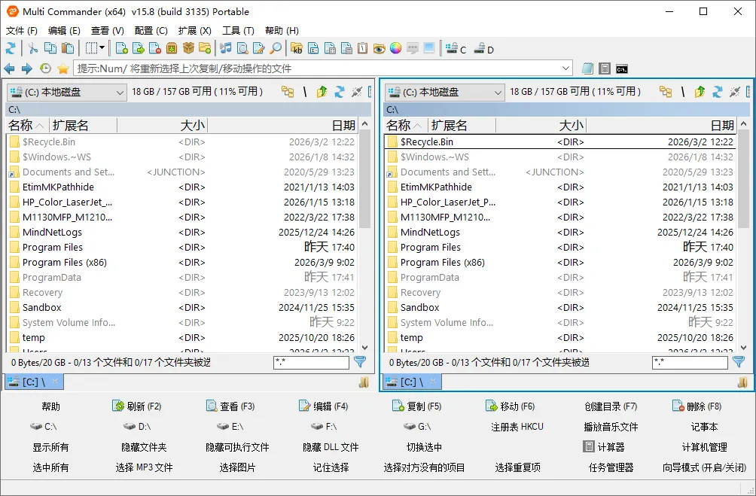Click the notepad icon beside the command line

(587, 68)
